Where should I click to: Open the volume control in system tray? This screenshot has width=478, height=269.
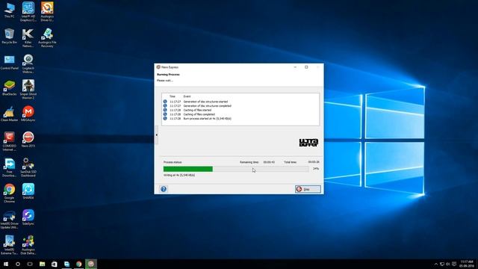(x=448, y=264)
